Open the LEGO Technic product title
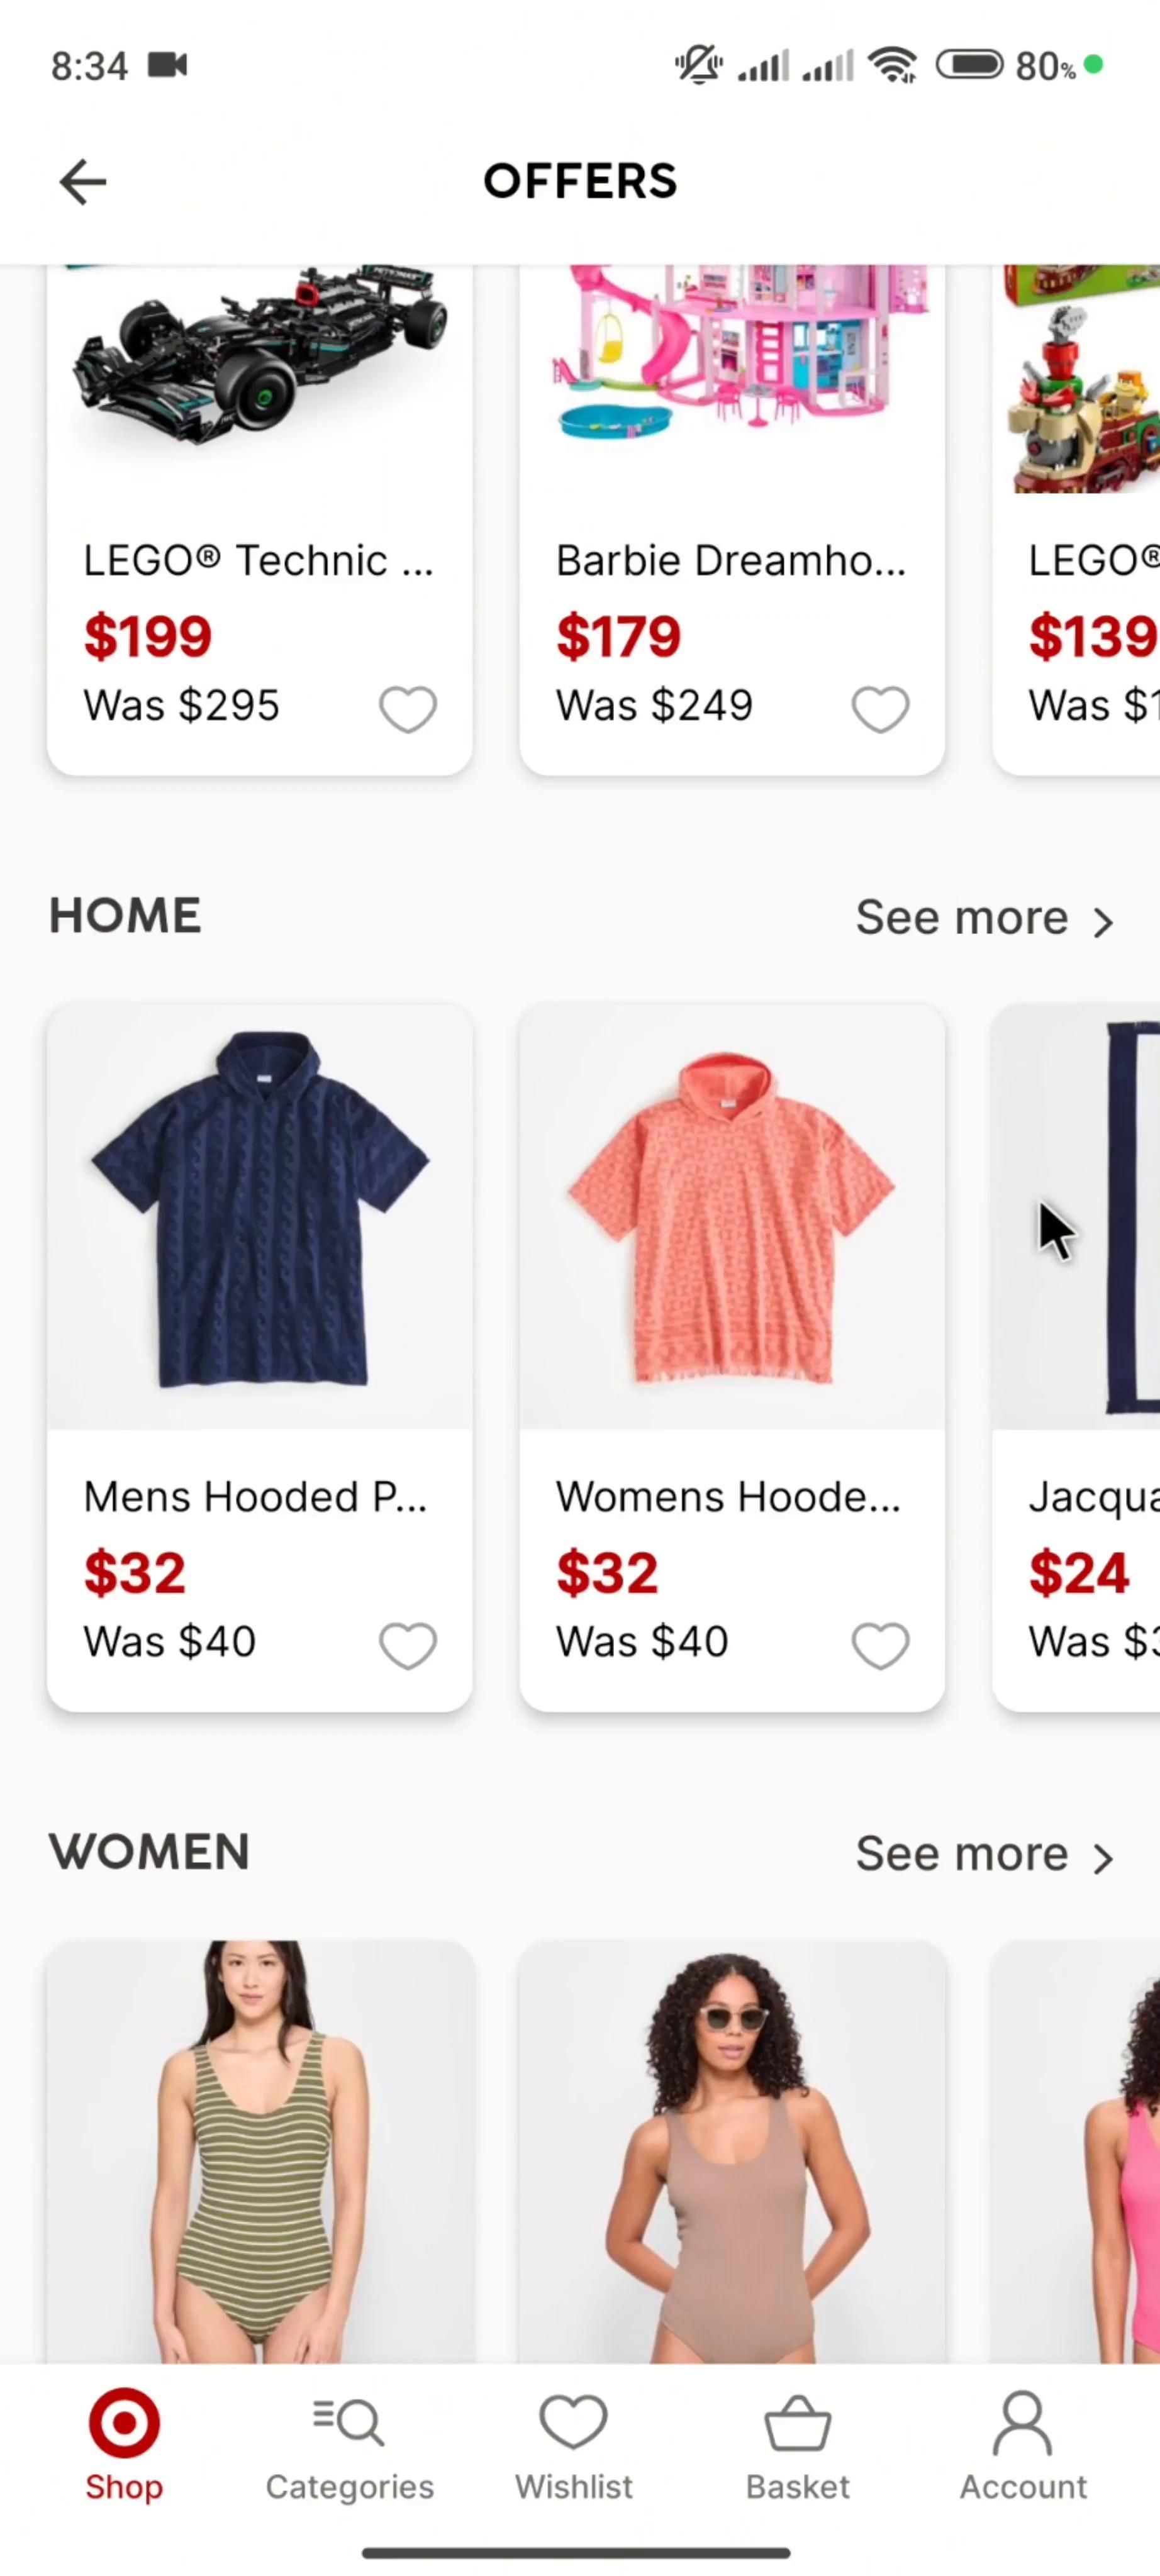1160x2576 pixels. pyautogui.click(x=258, y=561)
